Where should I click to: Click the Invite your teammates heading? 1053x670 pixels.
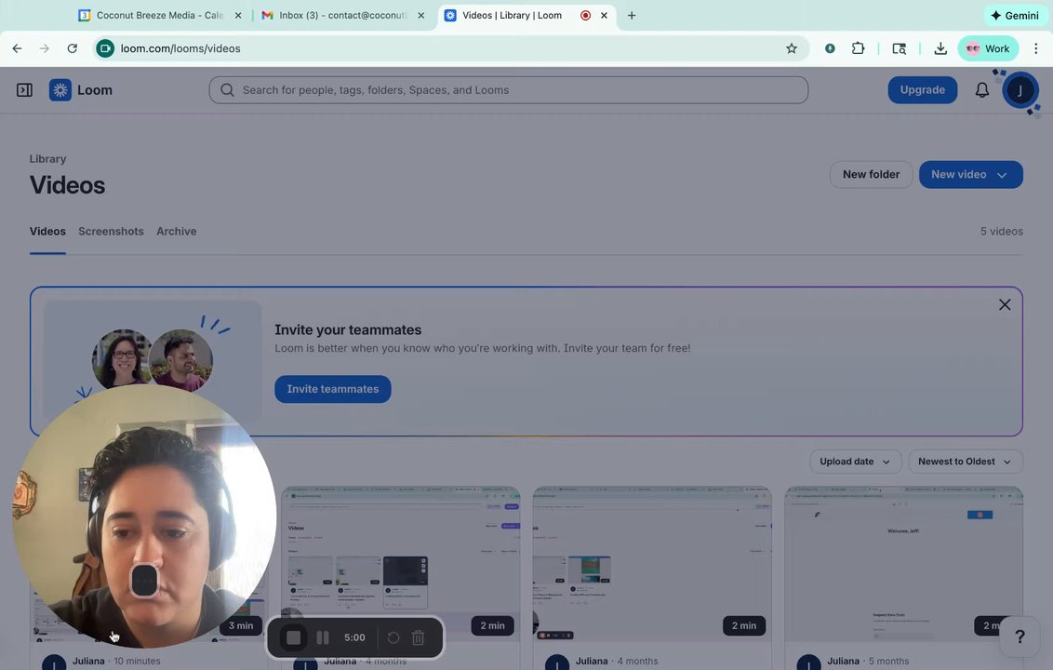348,330
